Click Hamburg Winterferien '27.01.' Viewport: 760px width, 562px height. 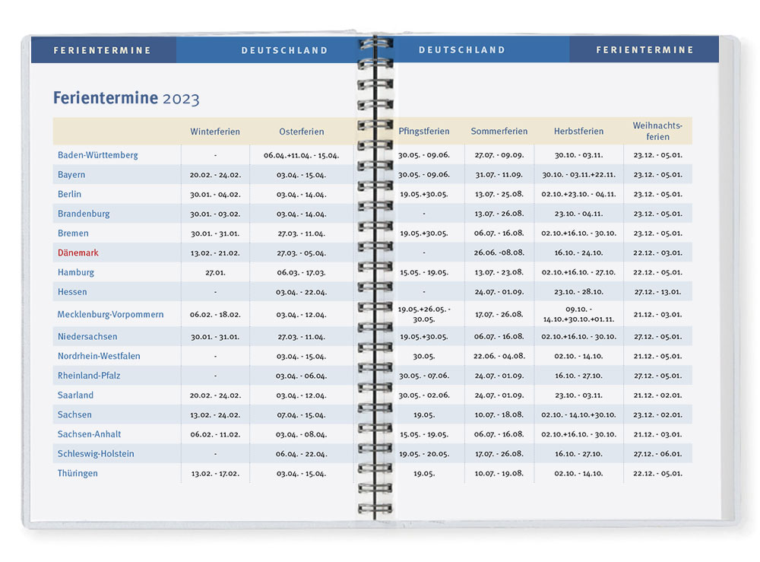tap(215, 272)
